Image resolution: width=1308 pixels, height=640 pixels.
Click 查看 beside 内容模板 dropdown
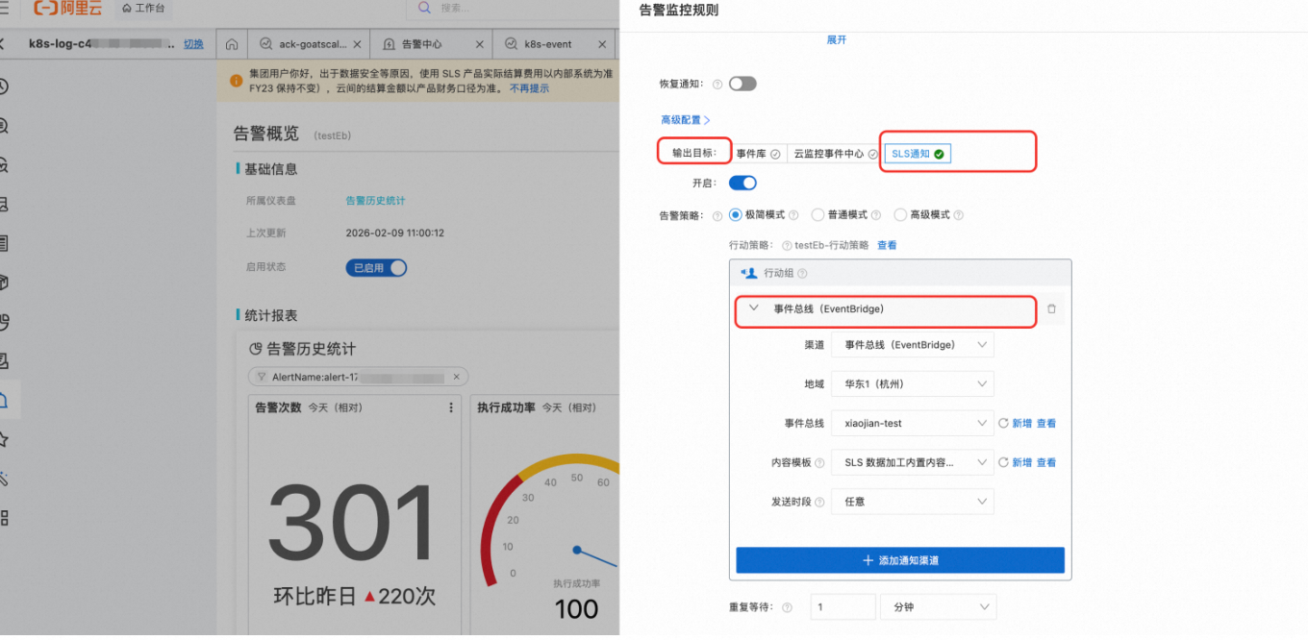pyautogui.click(x=1046, y=462)
